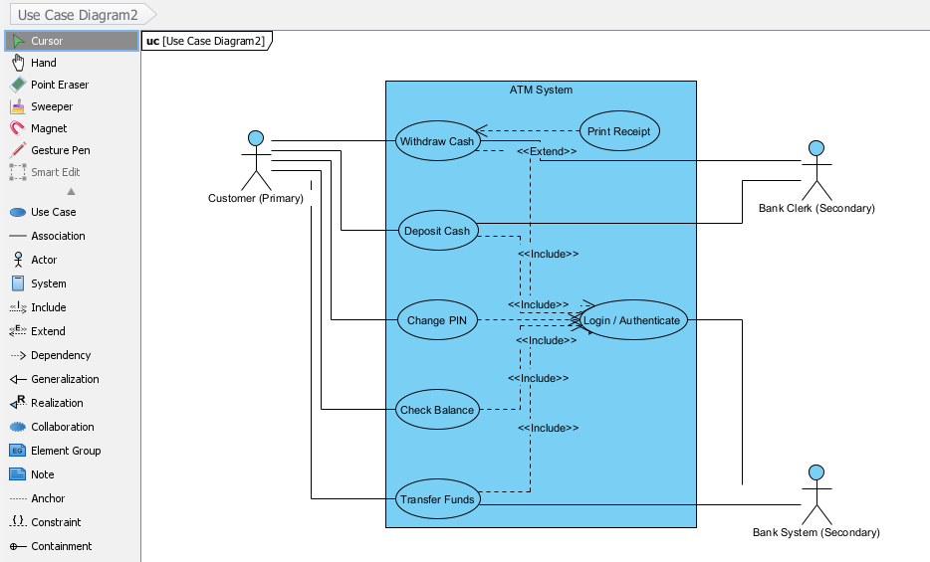Select the Hand tool

coord(72,63)
